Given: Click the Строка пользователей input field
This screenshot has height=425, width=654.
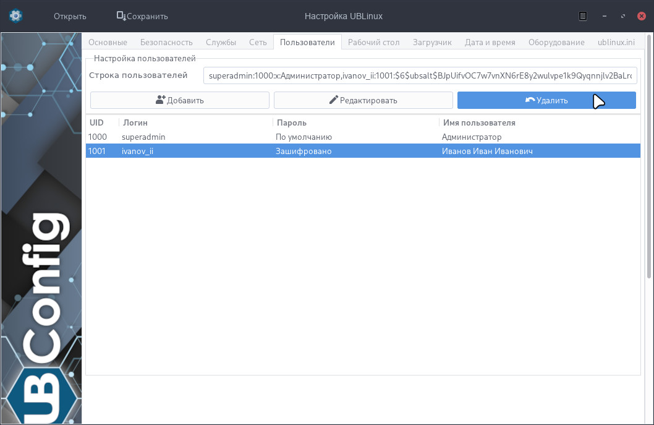Looking at the screenshot, I should click(x=420, y=75).
